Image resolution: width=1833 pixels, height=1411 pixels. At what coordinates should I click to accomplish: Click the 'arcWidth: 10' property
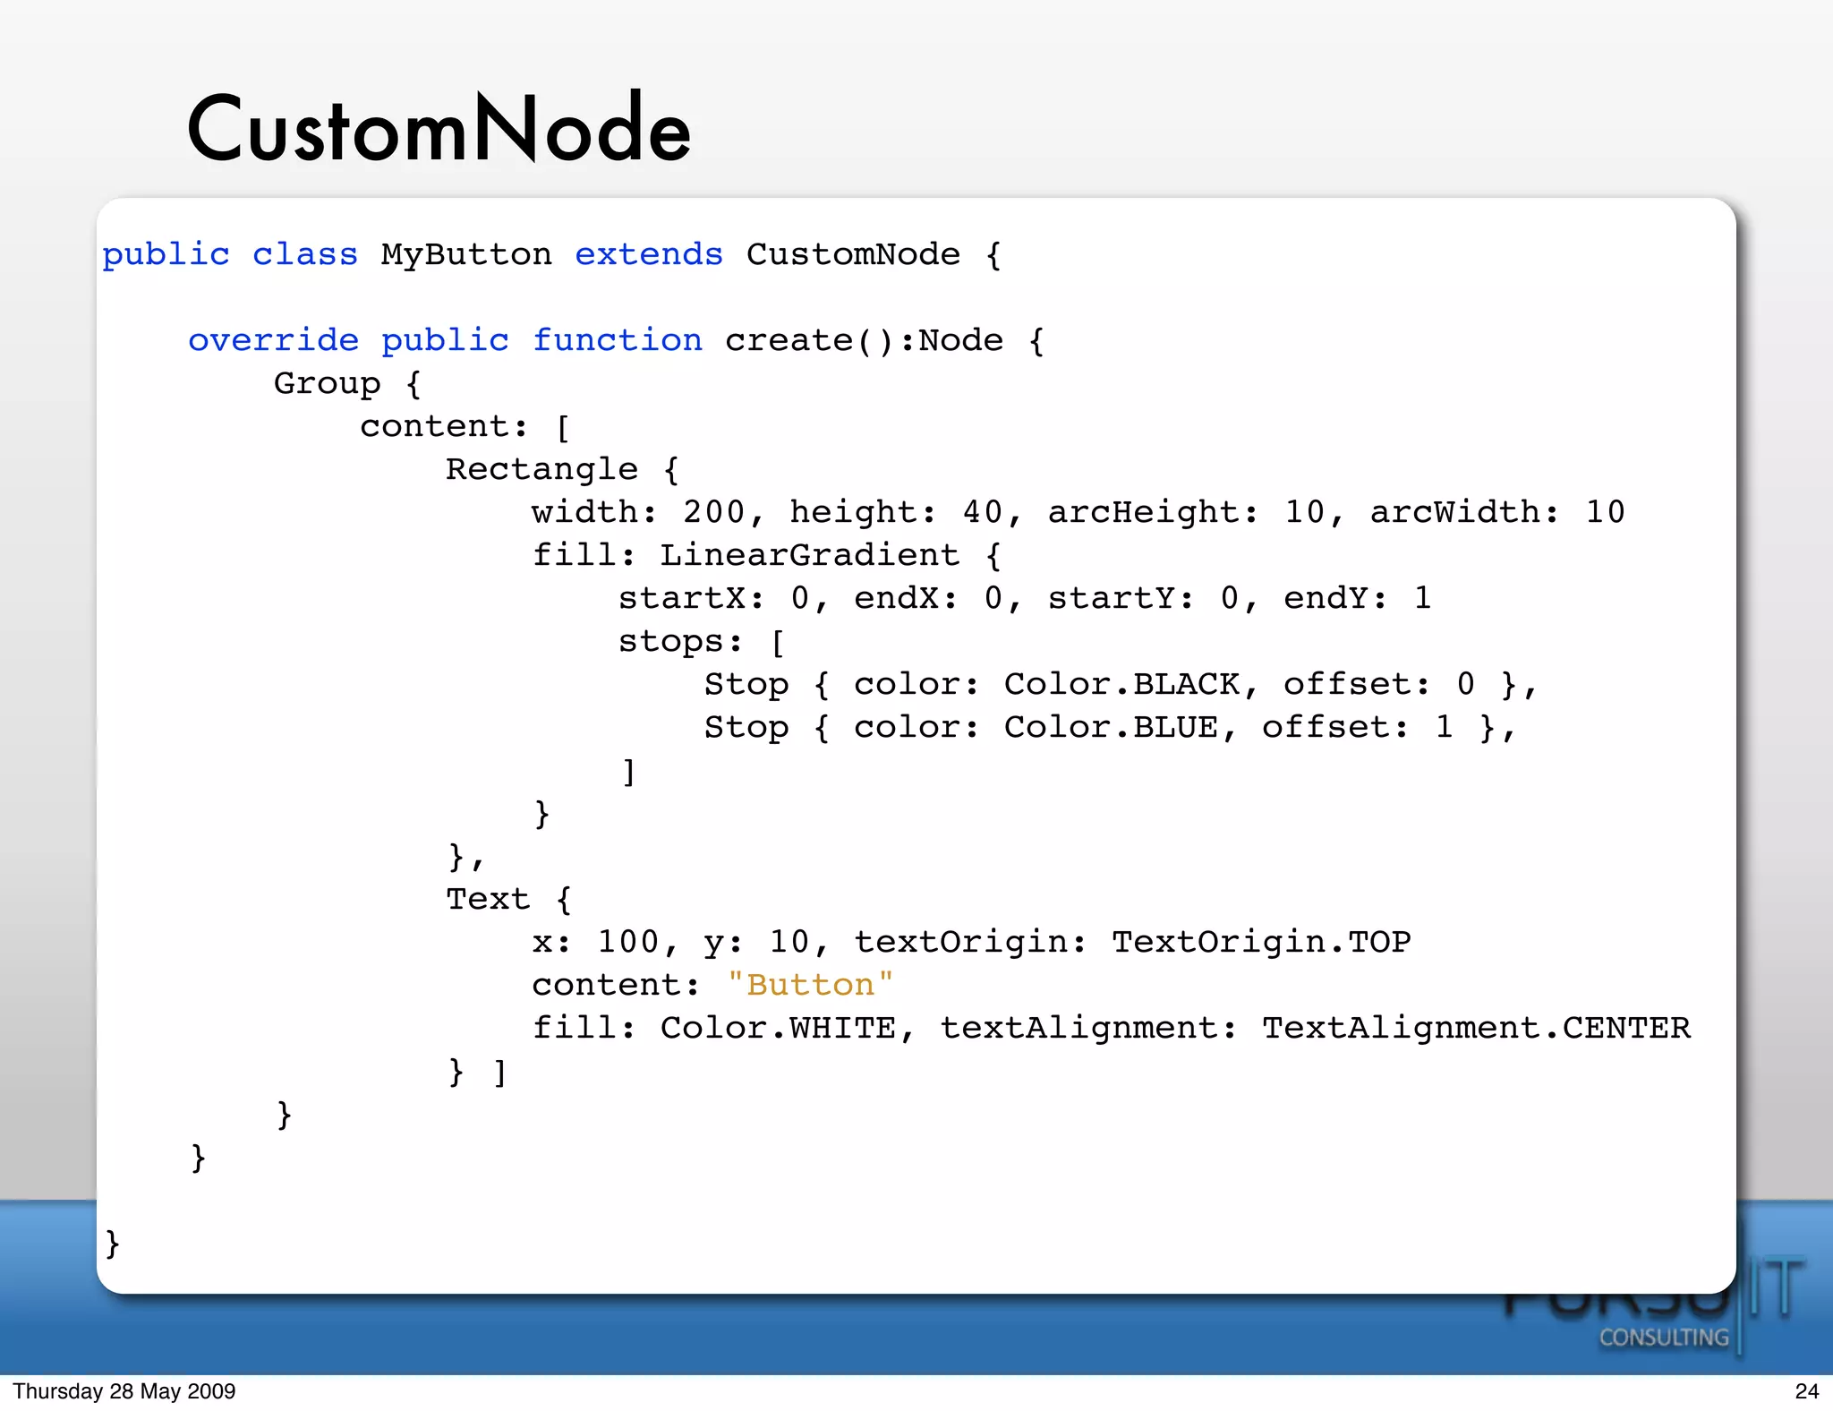(1496, 512)
